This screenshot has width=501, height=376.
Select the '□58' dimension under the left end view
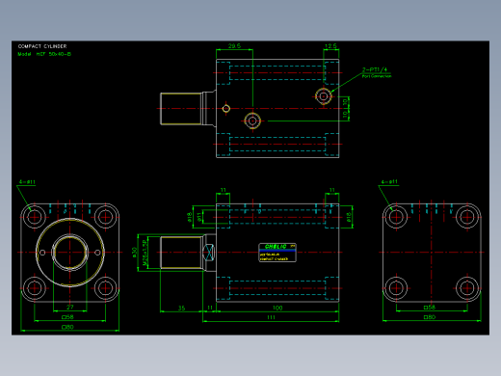[67, 317]
